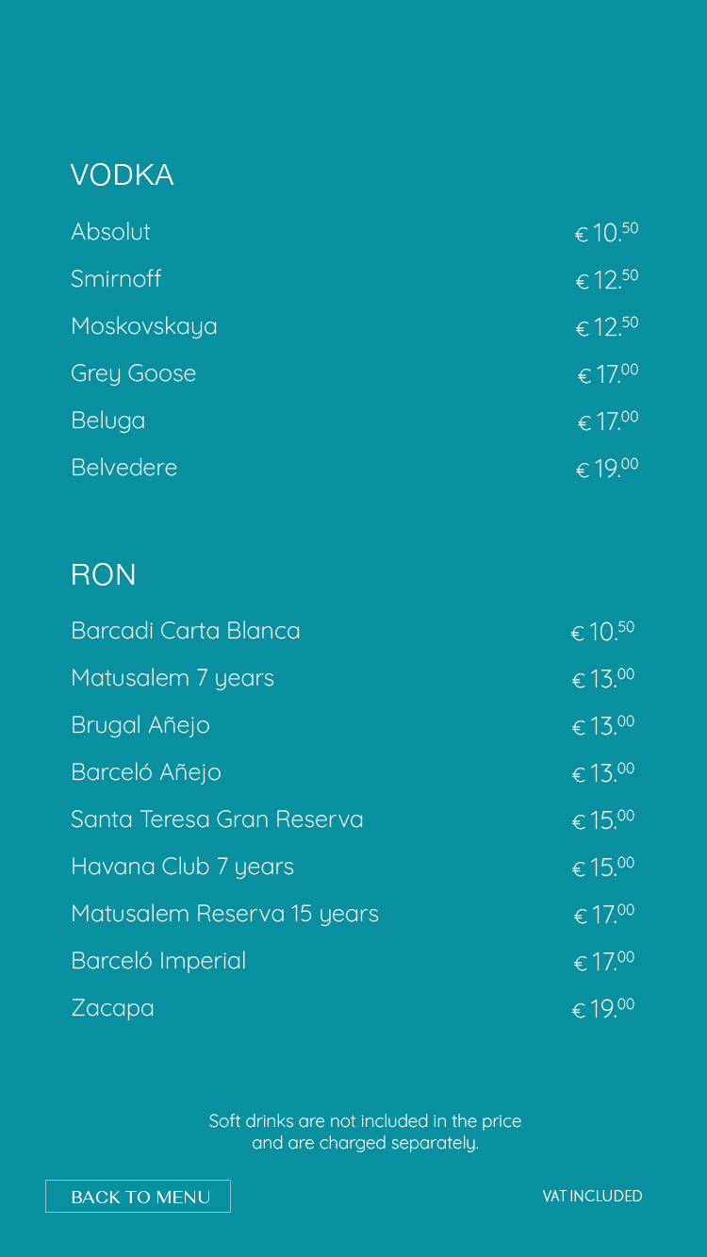This screenshot has height=1257, width=707.
Task: Tap the Barceló Imperial entry
Action: (x=353, y=961)
